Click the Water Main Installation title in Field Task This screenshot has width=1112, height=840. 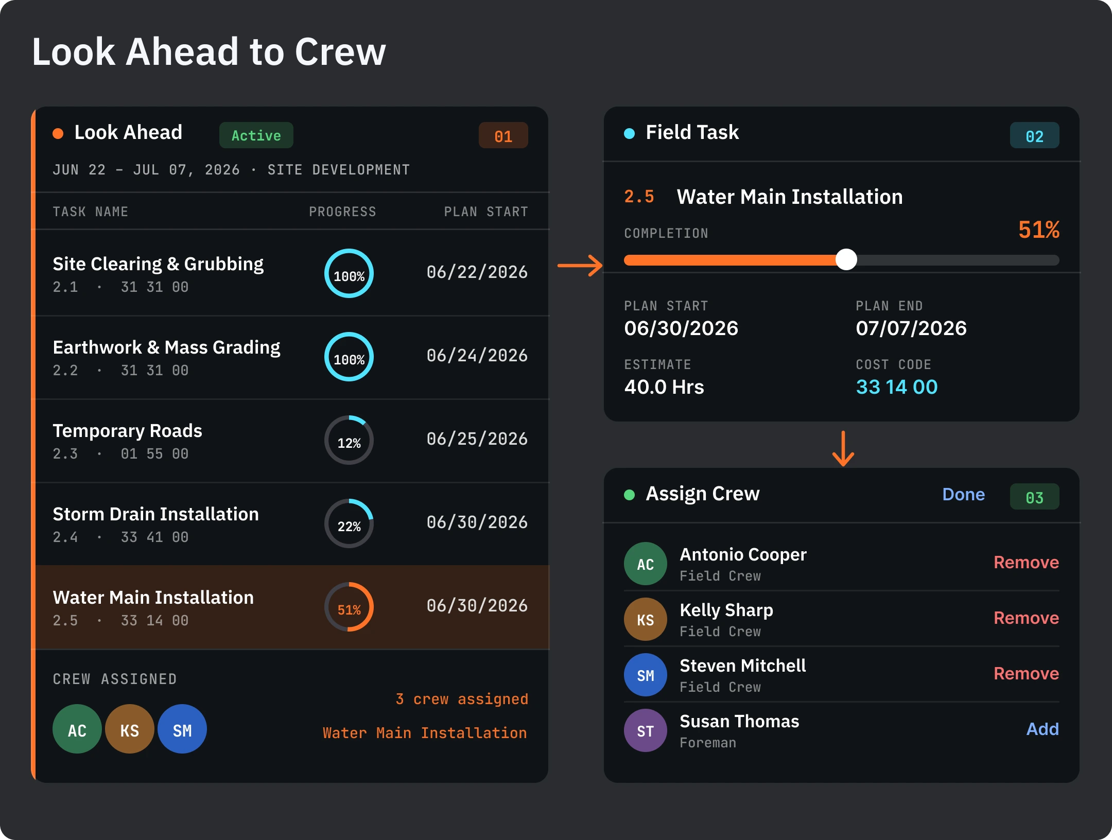click(790, 197)
